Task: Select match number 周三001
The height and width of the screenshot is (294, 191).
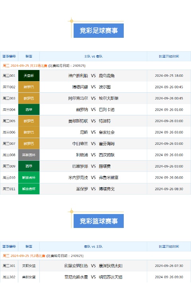Action: coord(9,76)
